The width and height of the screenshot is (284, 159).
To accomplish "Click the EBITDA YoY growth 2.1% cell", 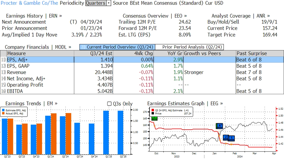I will [168, 91].
